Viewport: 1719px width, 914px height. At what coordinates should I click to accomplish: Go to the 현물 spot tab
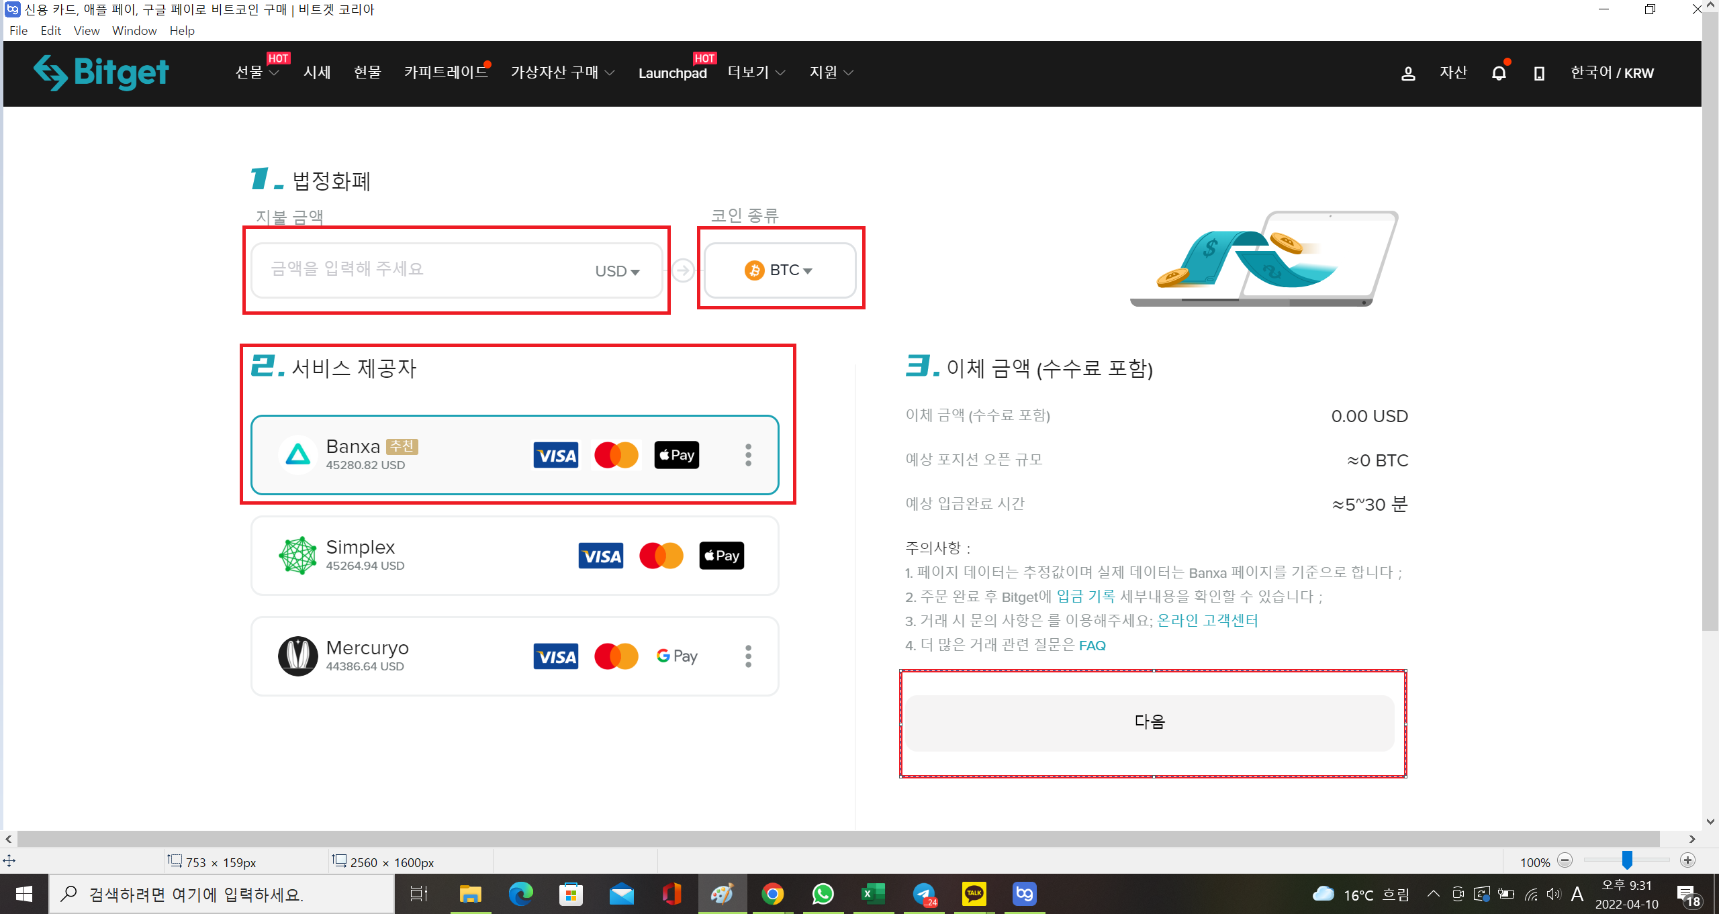[x=367, y=72]
